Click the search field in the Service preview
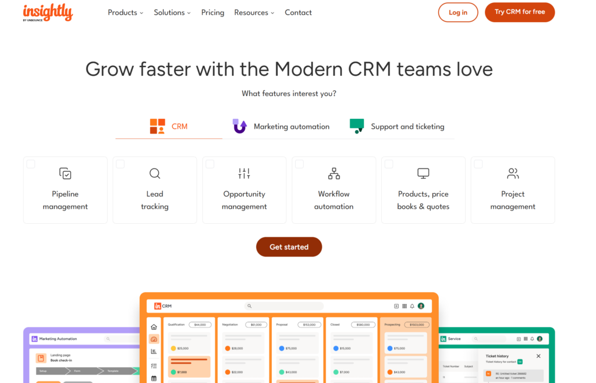Viewport: 596px width, 383px height. coord(489,339)
